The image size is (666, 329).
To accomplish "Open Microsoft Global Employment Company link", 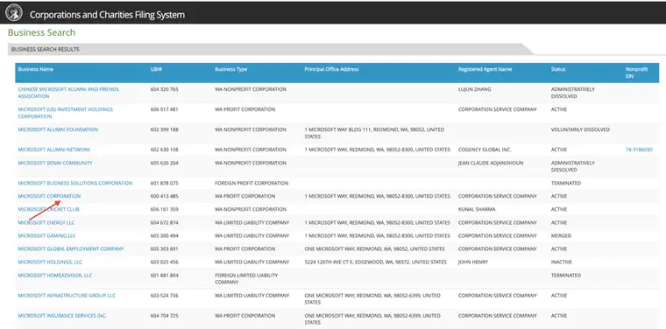I will (71, 248).
